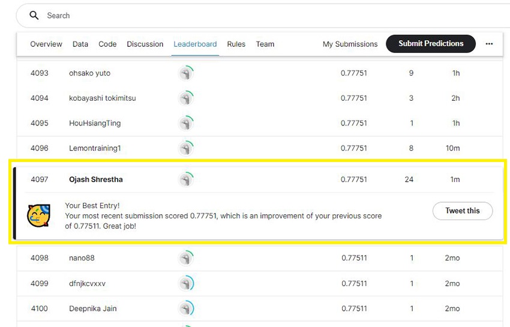The width and height of the screenshot is (510, 327).
Task: Open My Submissions link
Action: [x=350, y=44]
